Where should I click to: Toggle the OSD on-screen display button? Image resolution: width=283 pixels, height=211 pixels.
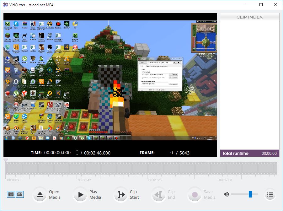pos(20,194)
